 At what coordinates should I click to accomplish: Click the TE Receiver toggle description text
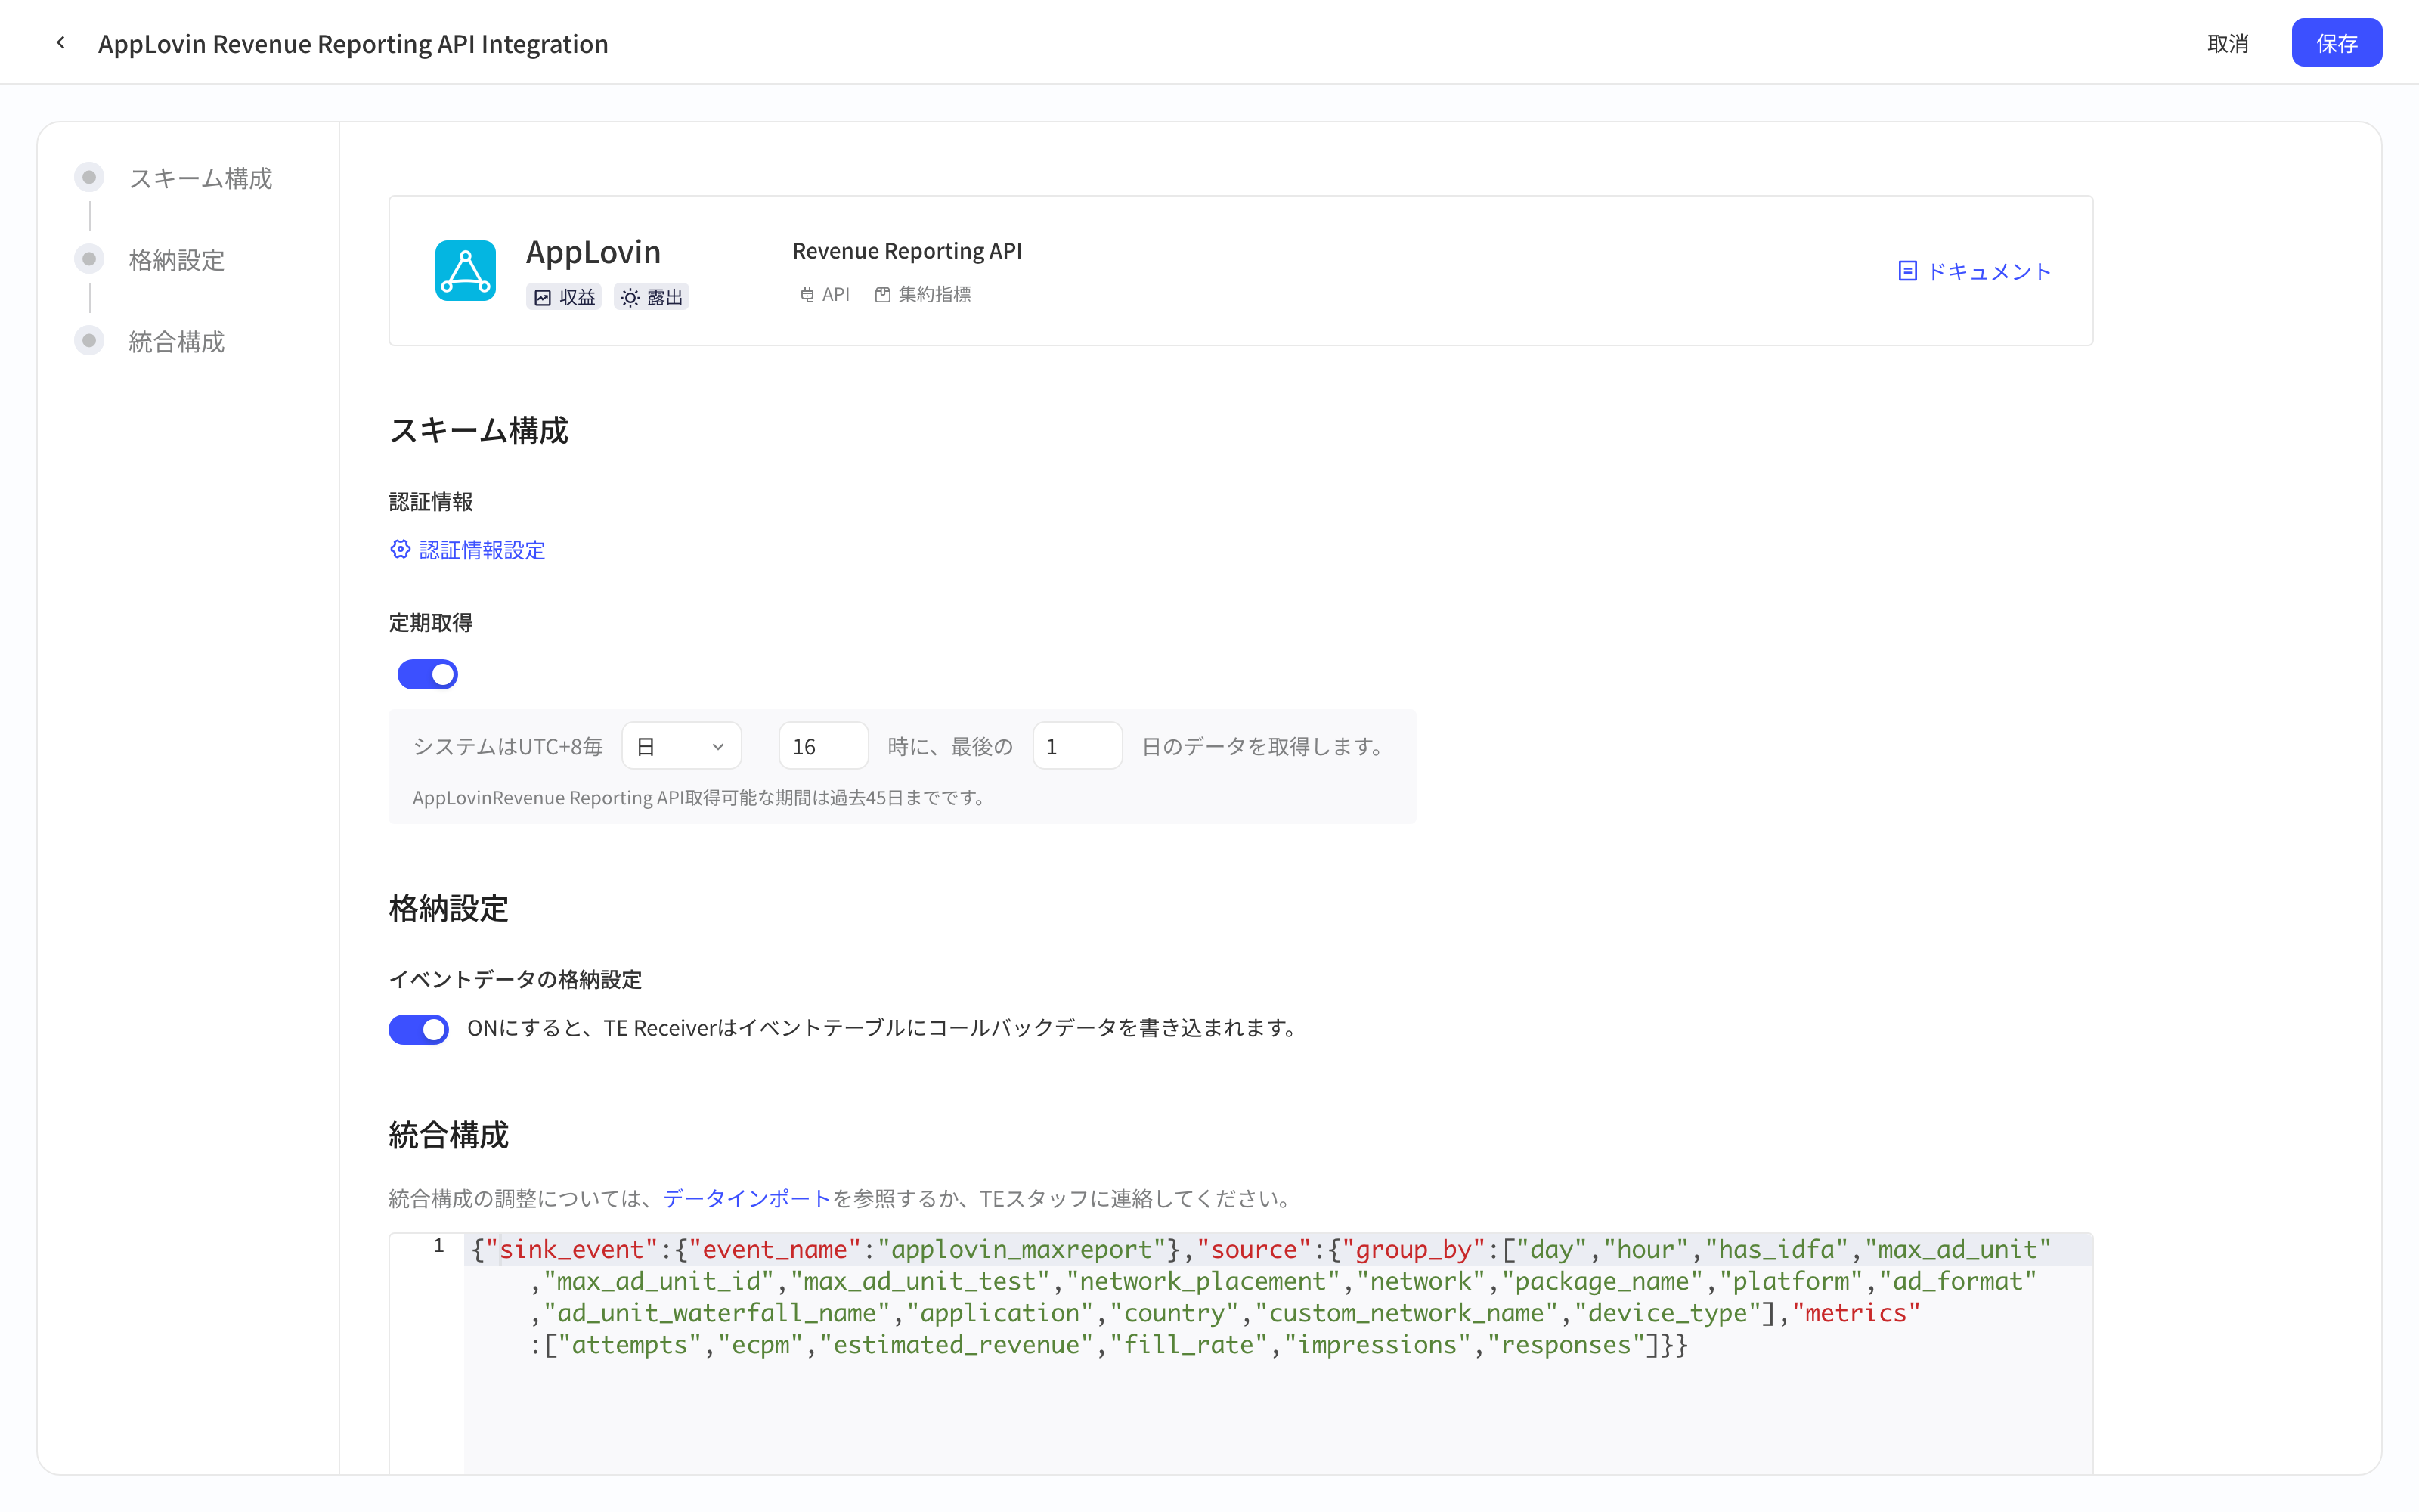884,1028
